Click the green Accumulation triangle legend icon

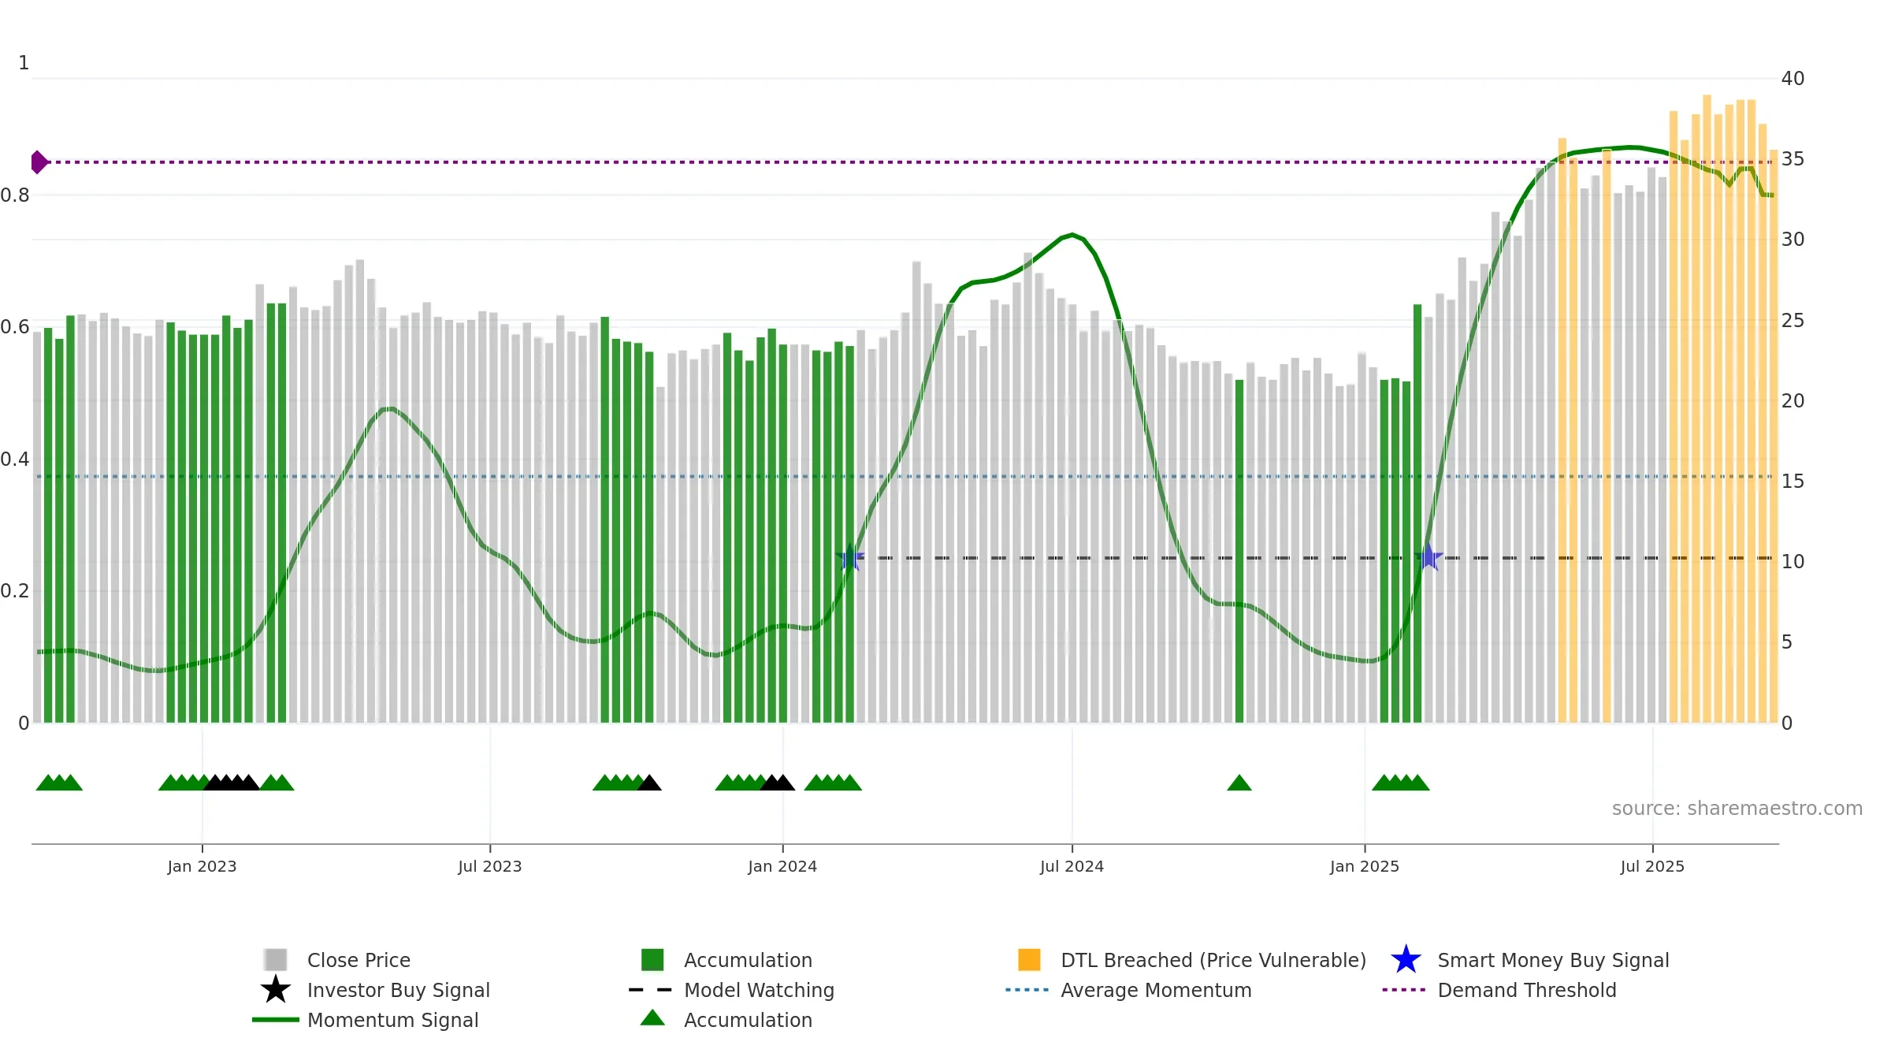click(652, 1017)
